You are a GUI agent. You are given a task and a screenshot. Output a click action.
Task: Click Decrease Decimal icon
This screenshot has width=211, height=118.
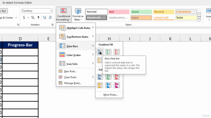tap(50, 17)
